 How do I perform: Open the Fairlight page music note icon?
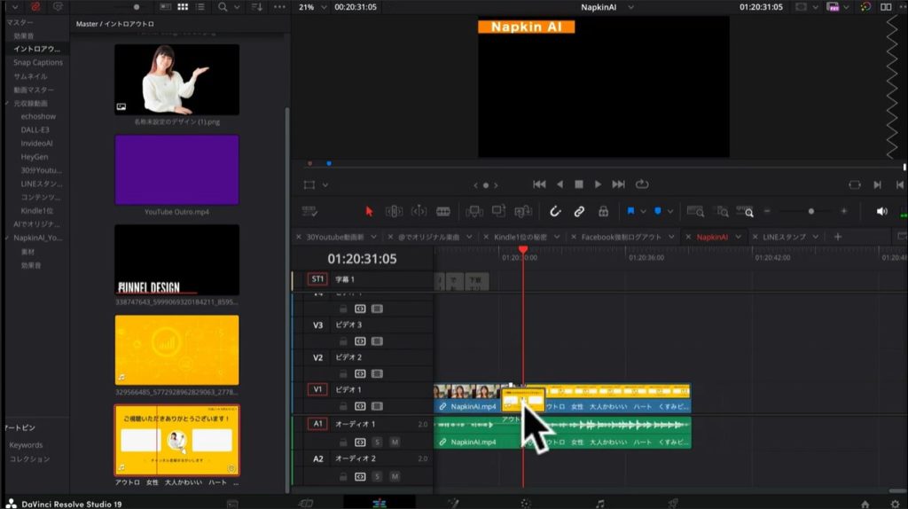pyautogui.click(x=600, y=503)
